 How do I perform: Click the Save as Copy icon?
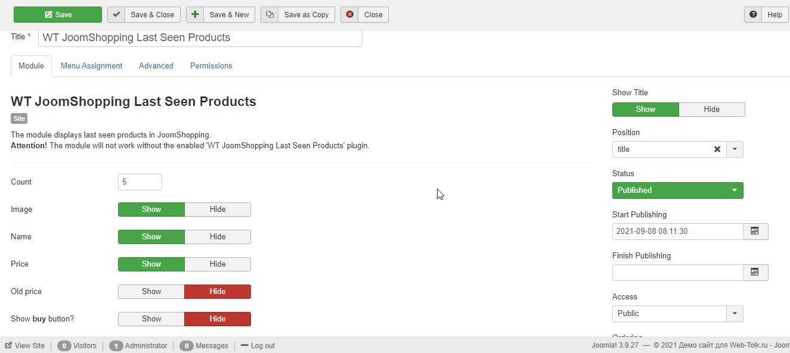click(x=270, y=15)
